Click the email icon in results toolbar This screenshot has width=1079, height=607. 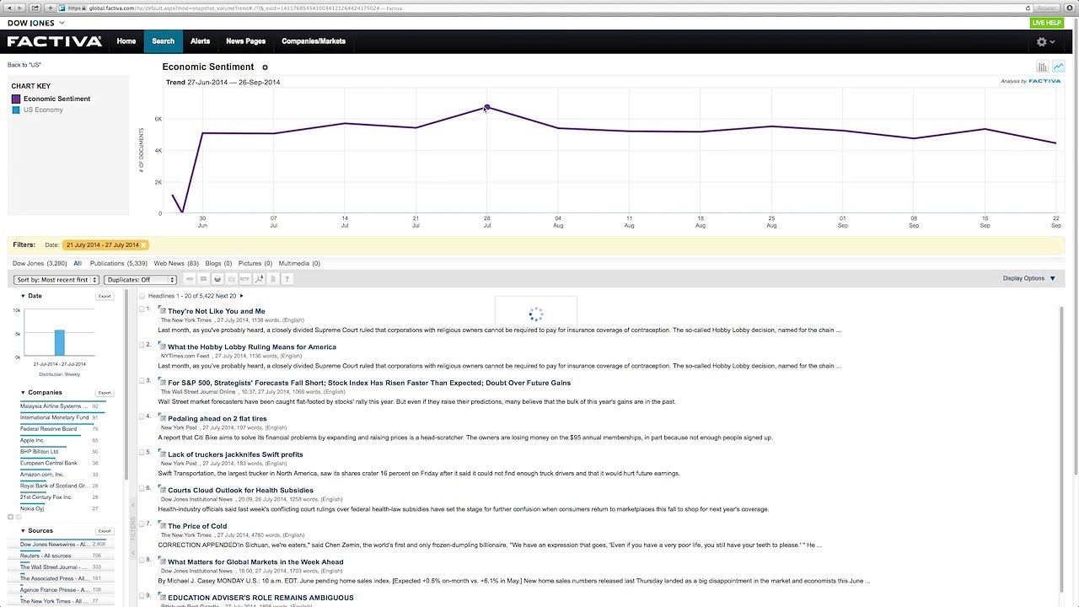click(x=203, y=279)
